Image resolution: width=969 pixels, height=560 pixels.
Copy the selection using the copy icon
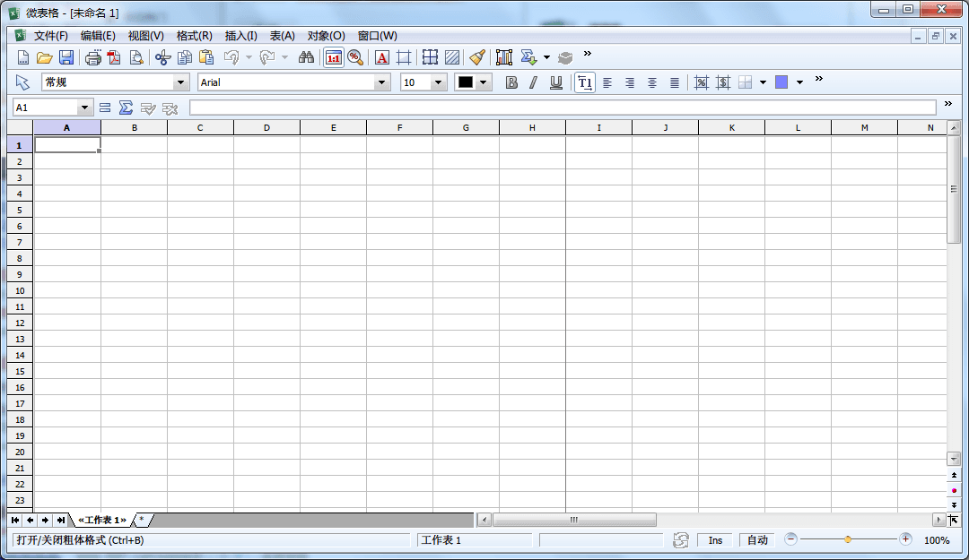click(185, 58)
